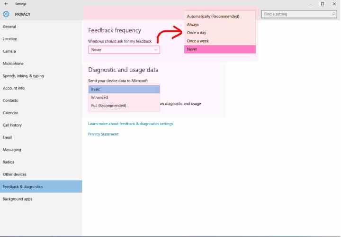This screenshot has height=237, width=341.
Task: Select Full (Recommended) device data option
Action: click(x=124, y=106)
